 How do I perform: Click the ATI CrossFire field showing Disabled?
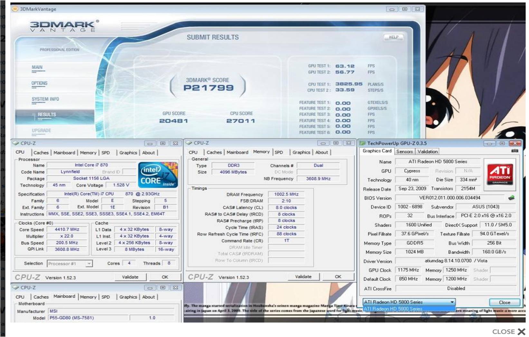pyautogui.click(x=456, y=288)
